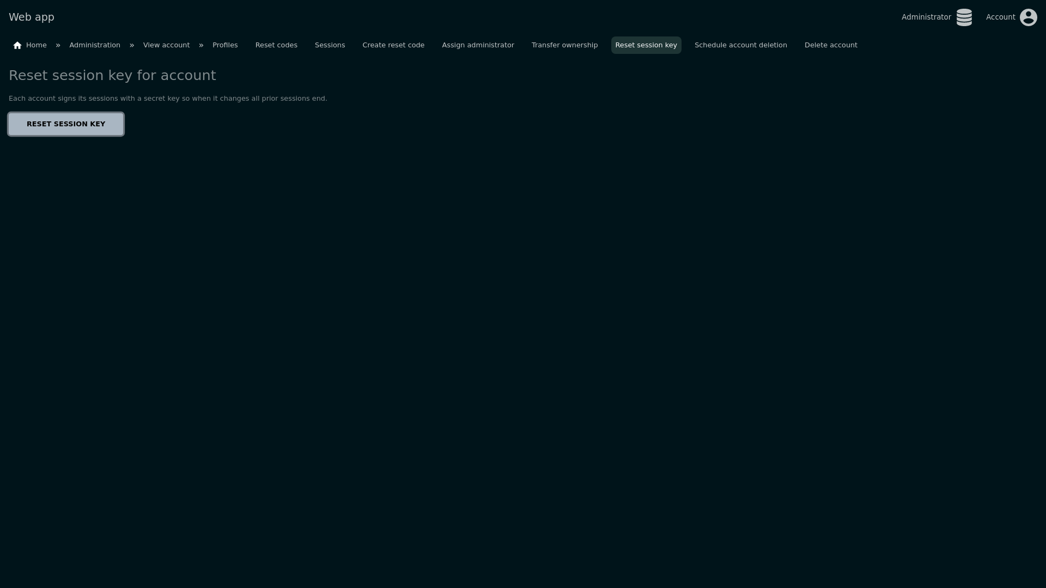Select the Sessions tab

point(330,45)
